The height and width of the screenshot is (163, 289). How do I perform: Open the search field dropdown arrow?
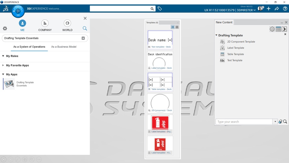tap(275, 122)
